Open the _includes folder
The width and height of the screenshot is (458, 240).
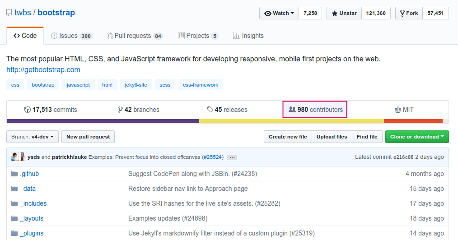point(33,203)
